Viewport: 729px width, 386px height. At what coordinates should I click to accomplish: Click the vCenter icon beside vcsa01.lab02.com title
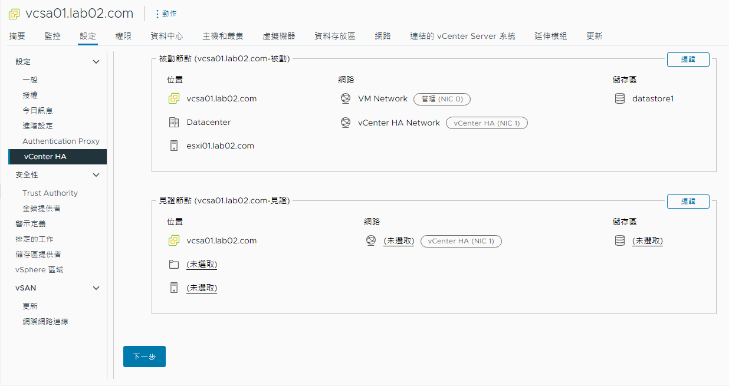[x=14, y=14]
